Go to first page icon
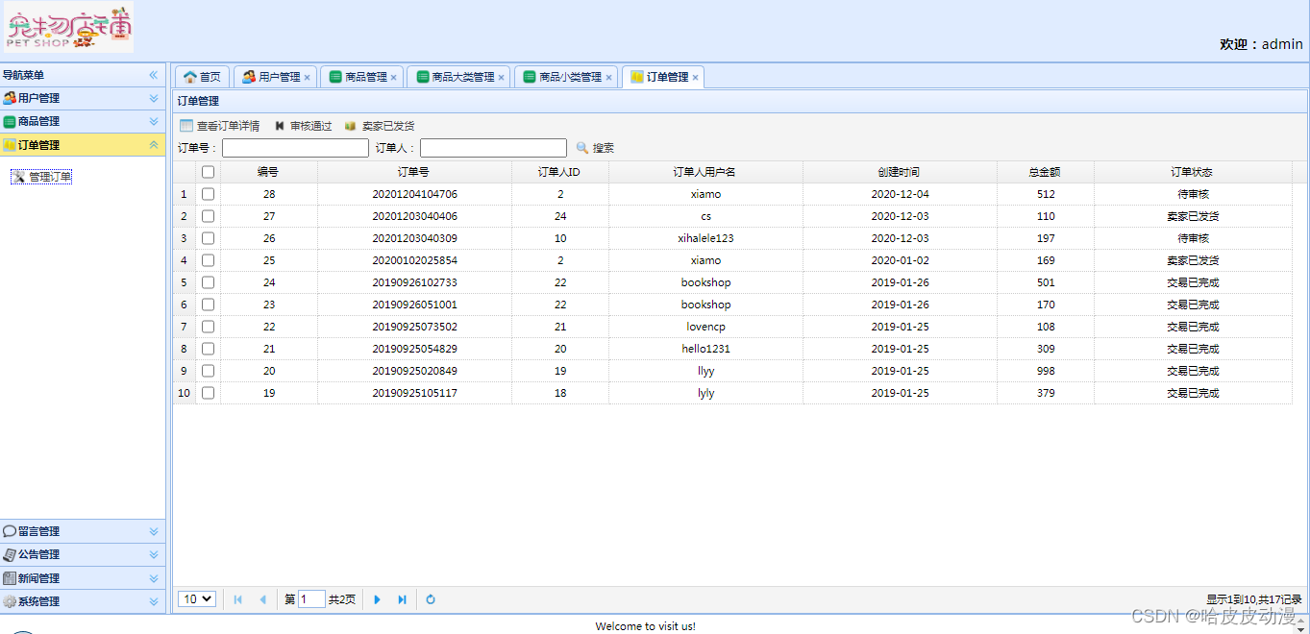The width and height of the screenshot is (1310, 634). point(238,599)
